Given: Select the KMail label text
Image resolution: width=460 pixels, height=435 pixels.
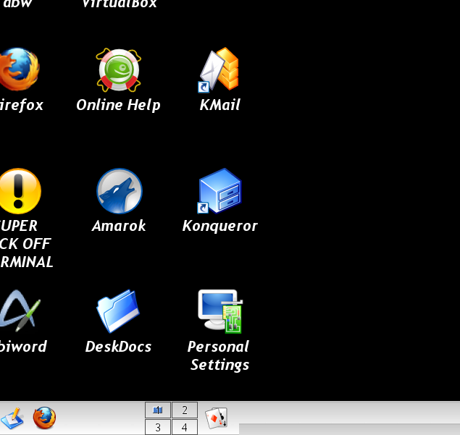Looking at the screenshot, I should (219, 105).
